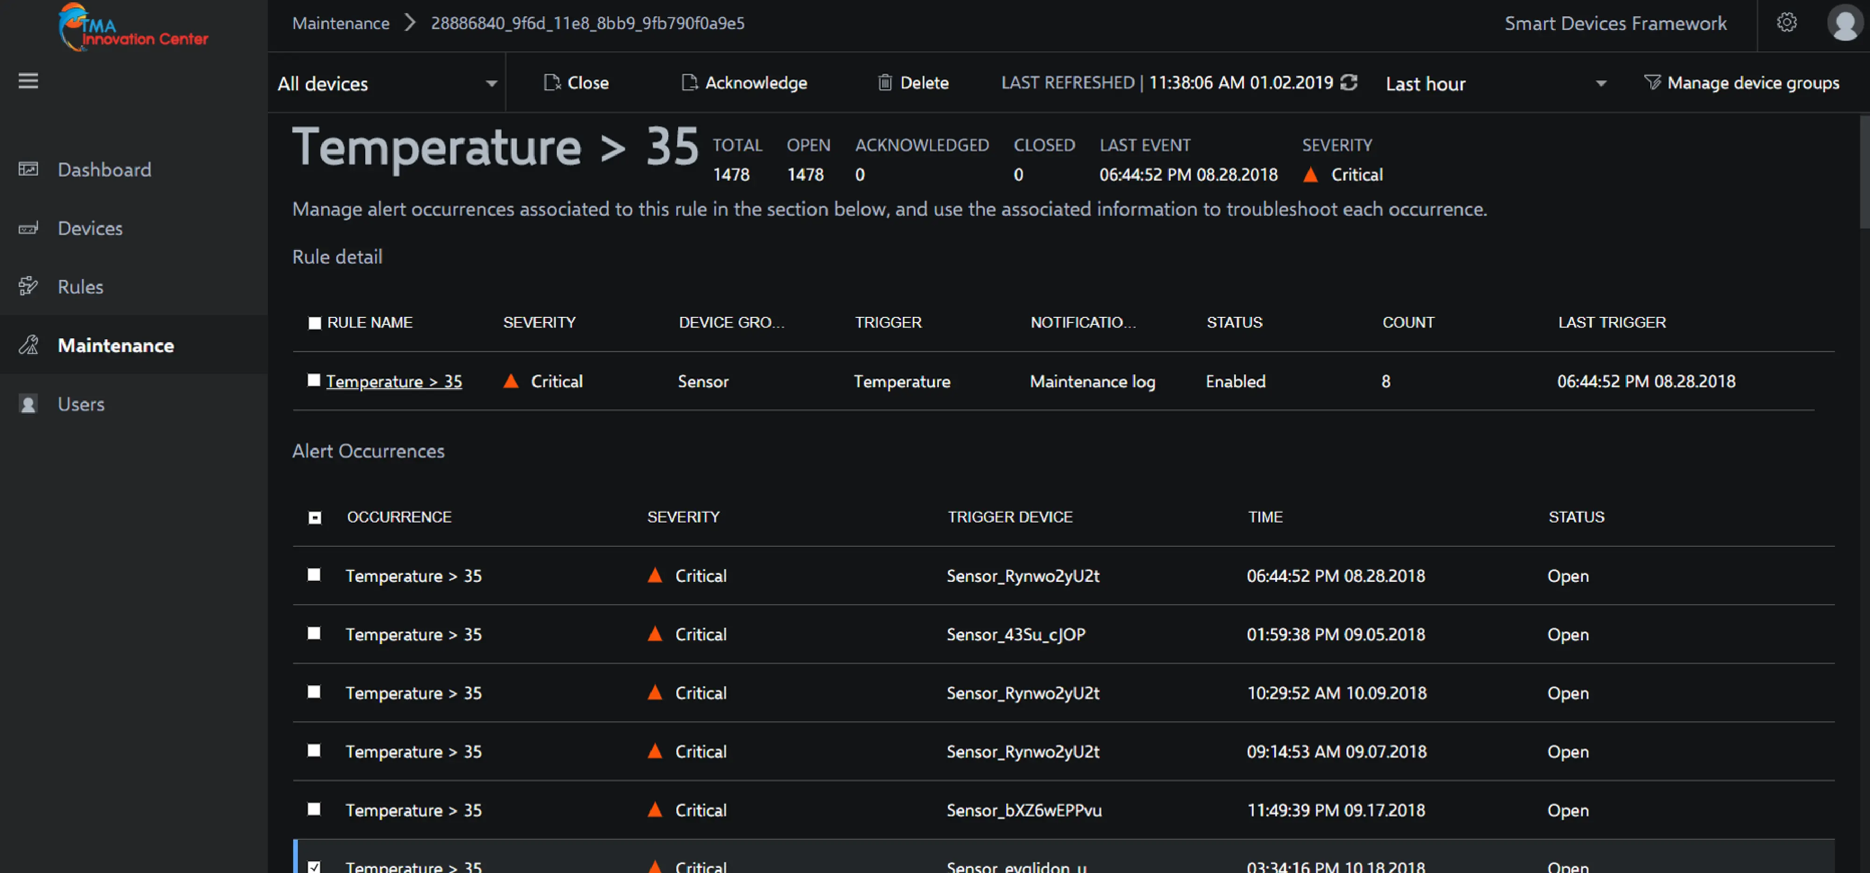The width and height of the screenshot is (1870, 873).
Task: Click the Close button in toolbar
Action: 577,83
